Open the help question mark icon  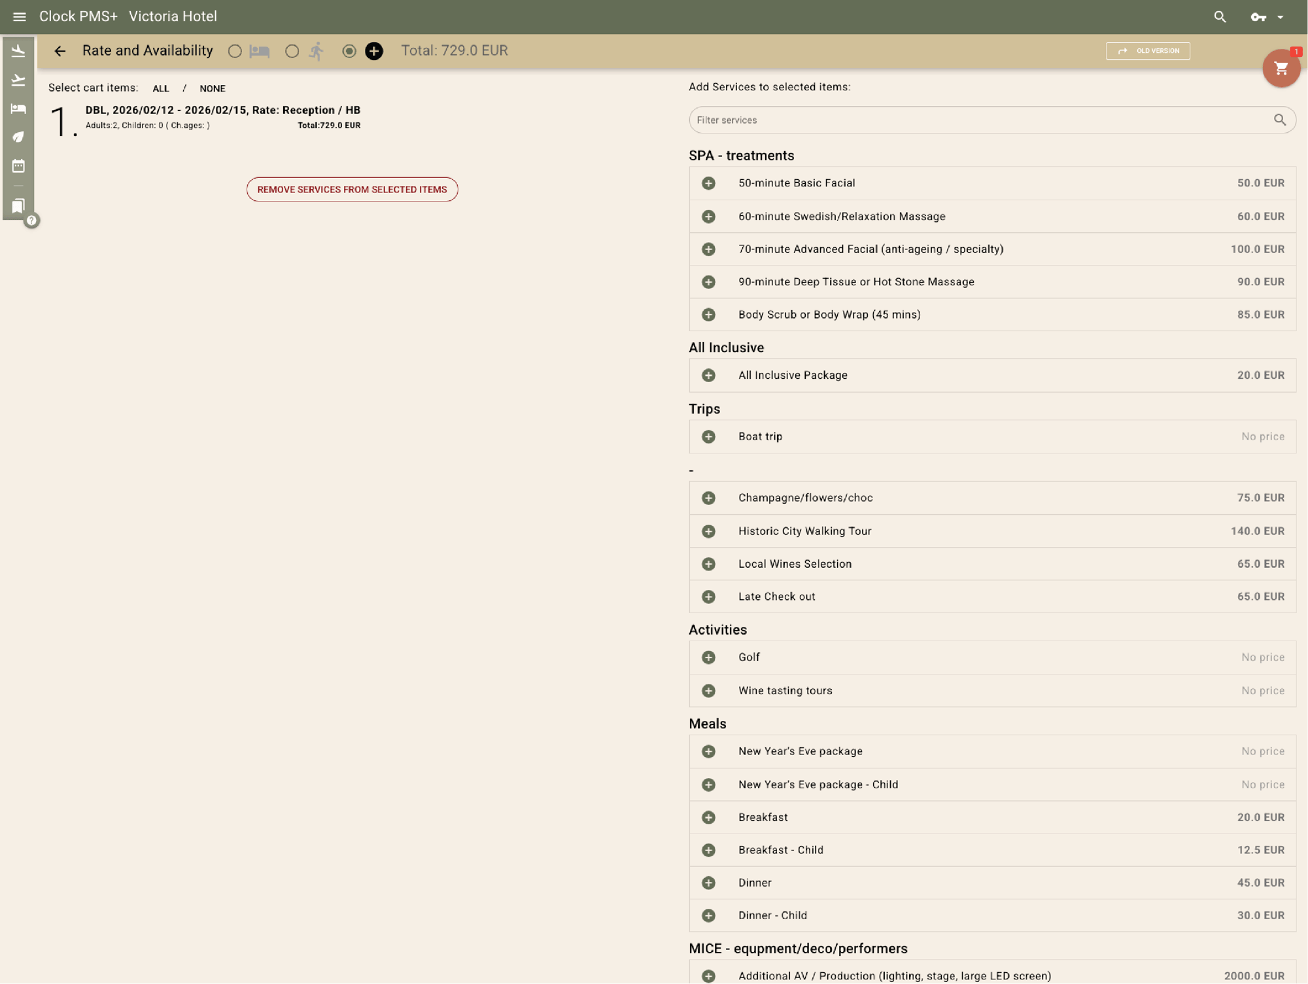coord(31,220)
